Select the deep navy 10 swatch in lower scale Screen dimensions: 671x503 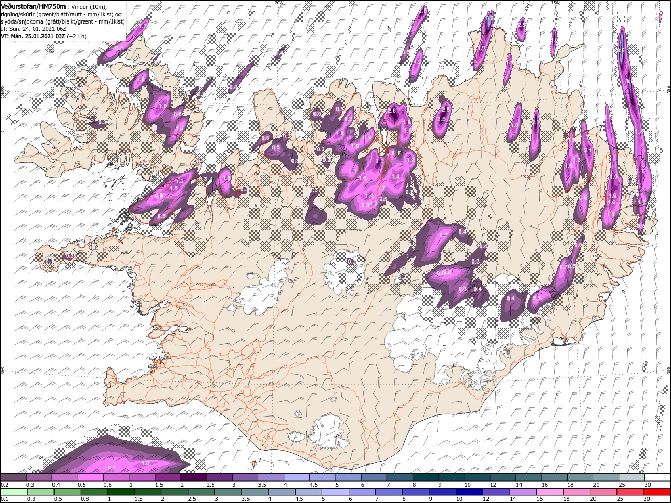469,492
